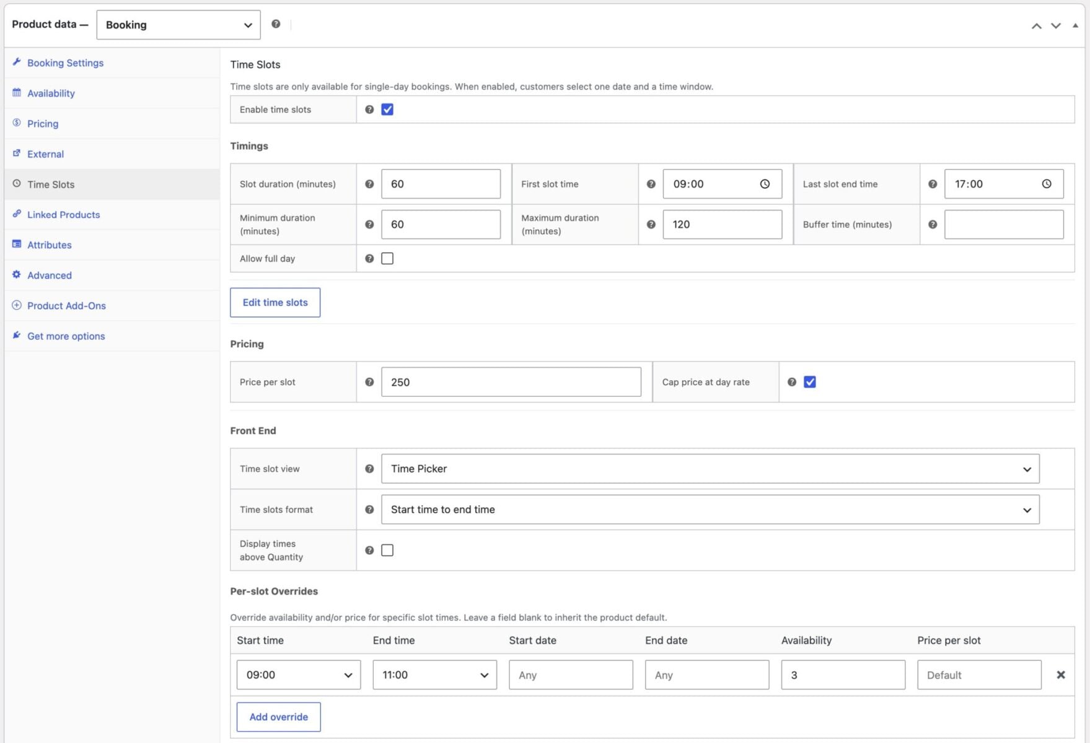Viewport: 1090px width, 743px height.
Task: Open Availability tab
Action: pos(112,93)
